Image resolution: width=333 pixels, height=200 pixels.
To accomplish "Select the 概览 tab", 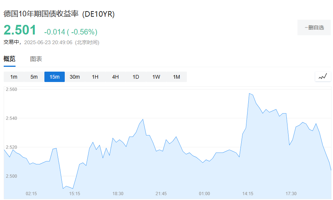I will (10, 59).
